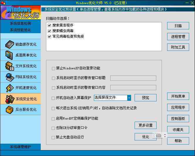Uncheck 搜索黑客程序 scan option
Viewport: 195px width, 156px height.
pyautogui.click(x=49, y=26)
